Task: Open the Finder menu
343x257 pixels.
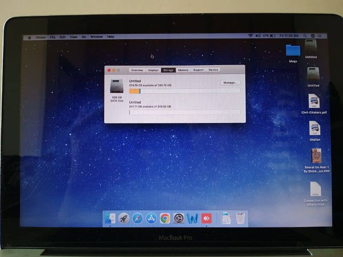Action: click(41, 37)
